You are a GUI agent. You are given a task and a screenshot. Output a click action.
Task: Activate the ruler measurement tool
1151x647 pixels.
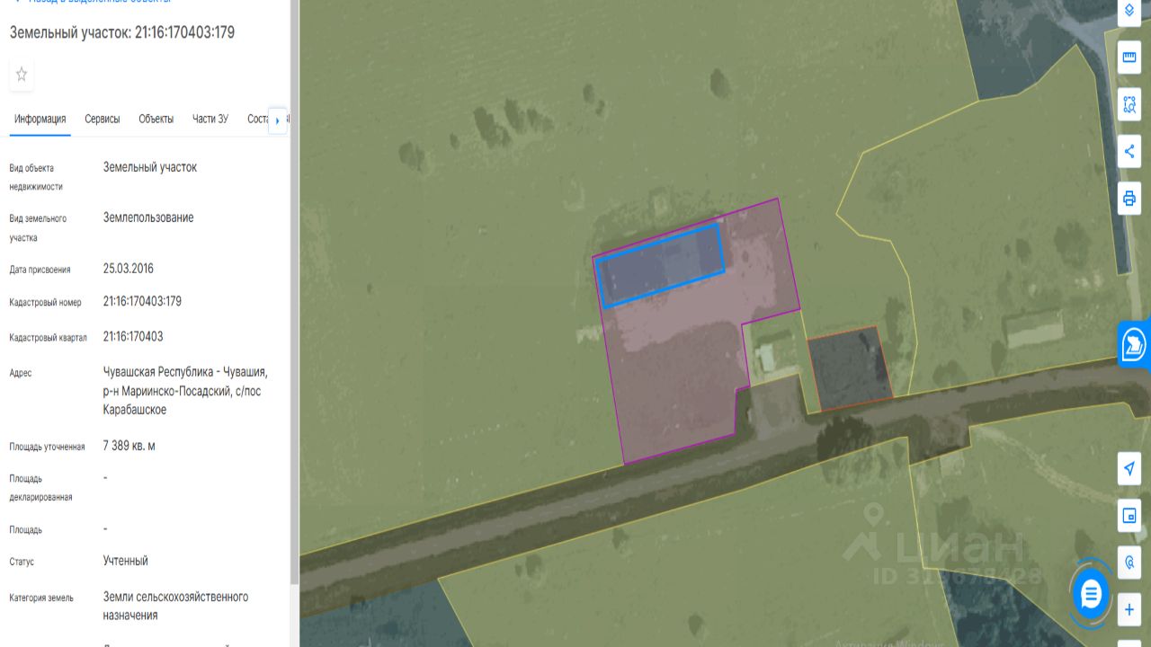1129,58
